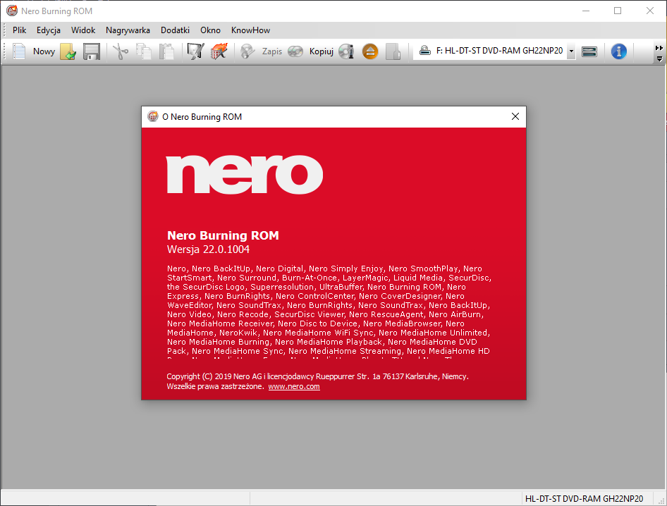This screenshot has width=667, height=506.
Task: Open disc info icon with letter i
Action: pos(347,51)
